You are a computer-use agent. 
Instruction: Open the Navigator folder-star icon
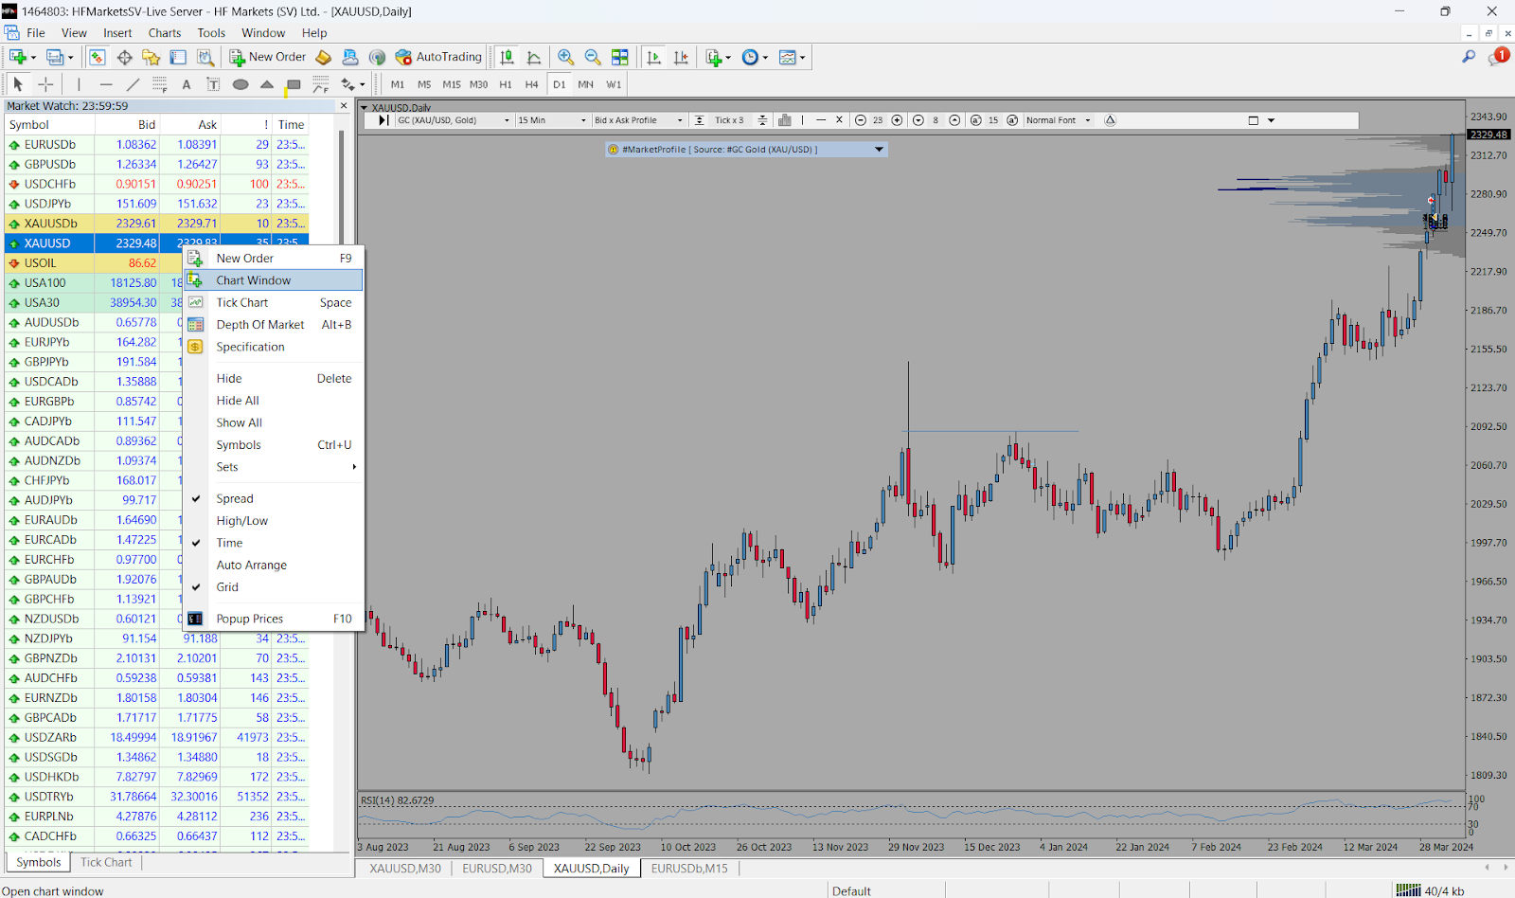click(151, 58)
